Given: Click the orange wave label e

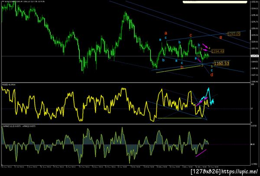Looking at the screenshot, I should 221,38.
